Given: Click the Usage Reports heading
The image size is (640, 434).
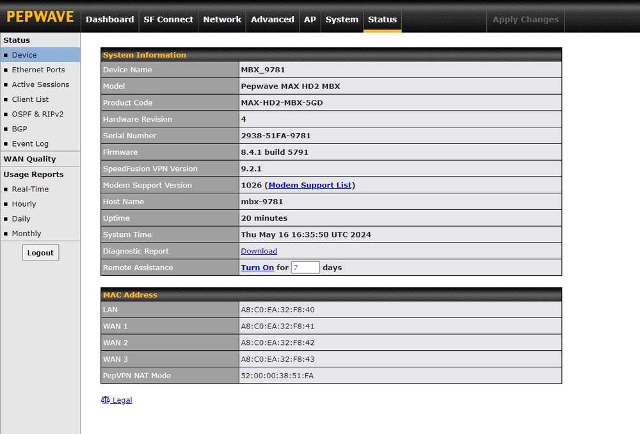Looking at the screenshot, I should click(33, 174).
